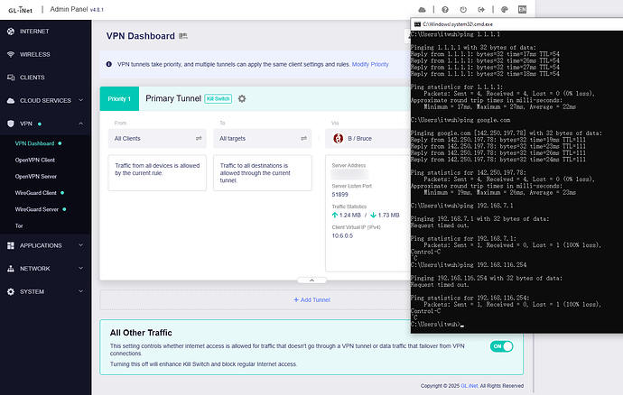Click the swap icon in All Clients field

(x=199, y=139)
